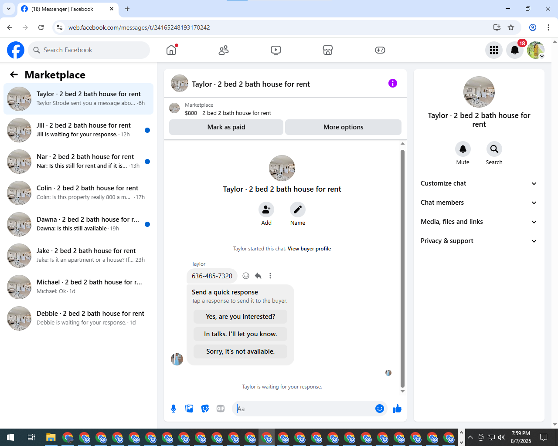Click Mark as paid button
This screenshot has height=446, width=558.
pos(226,127)
